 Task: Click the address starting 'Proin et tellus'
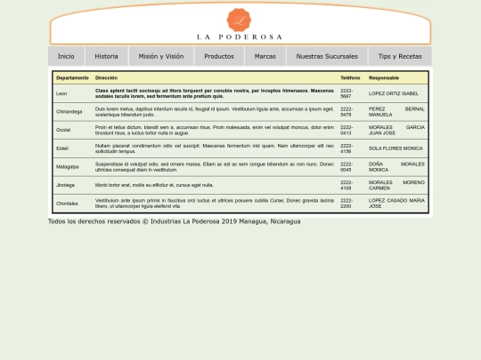tap(215, 130)
